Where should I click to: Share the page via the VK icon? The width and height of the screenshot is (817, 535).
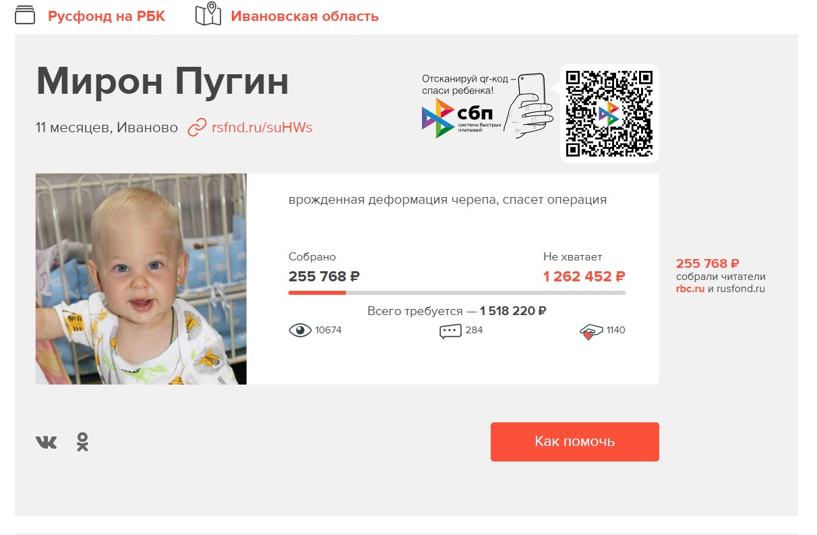pos(47,443)
